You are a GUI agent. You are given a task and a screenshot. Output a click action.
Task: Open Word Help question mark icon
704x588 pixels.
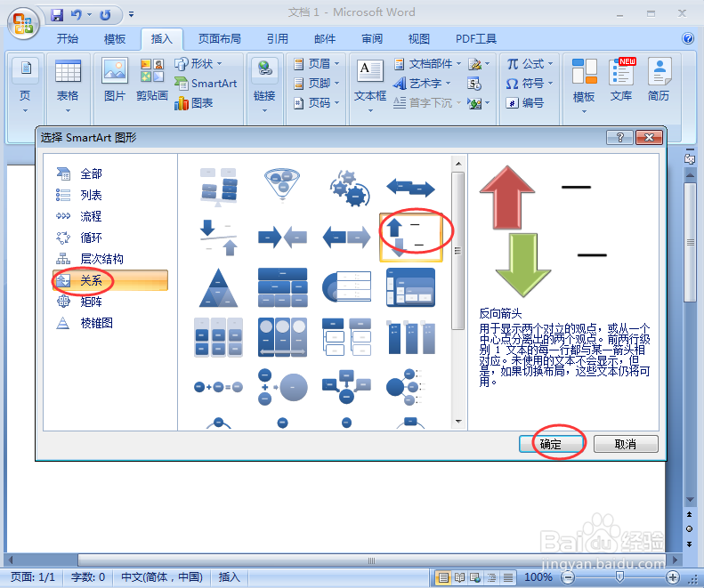tap(687, 38)
